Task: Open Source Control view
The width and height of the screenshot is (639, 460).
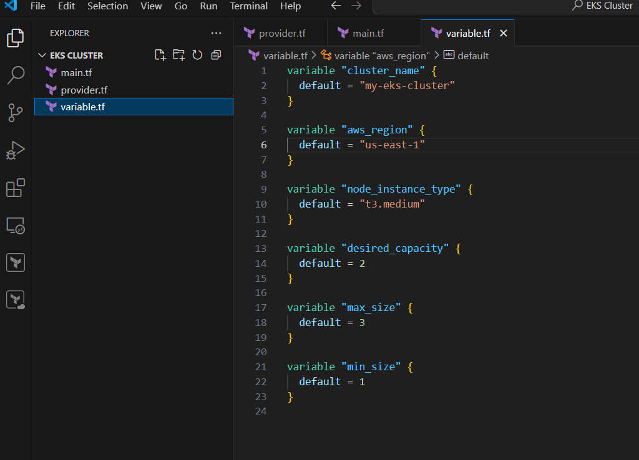Action: coord(16,113)
